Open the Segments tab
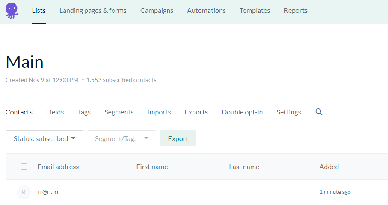388x205 pixels. [119, 112]
